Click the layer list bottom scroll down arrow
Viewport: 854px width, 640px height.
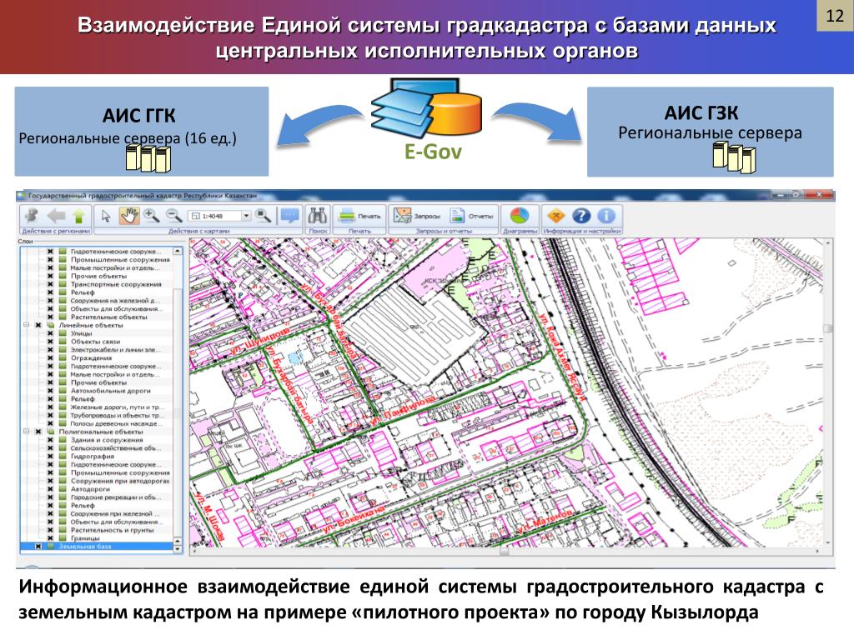click(178, 549)
